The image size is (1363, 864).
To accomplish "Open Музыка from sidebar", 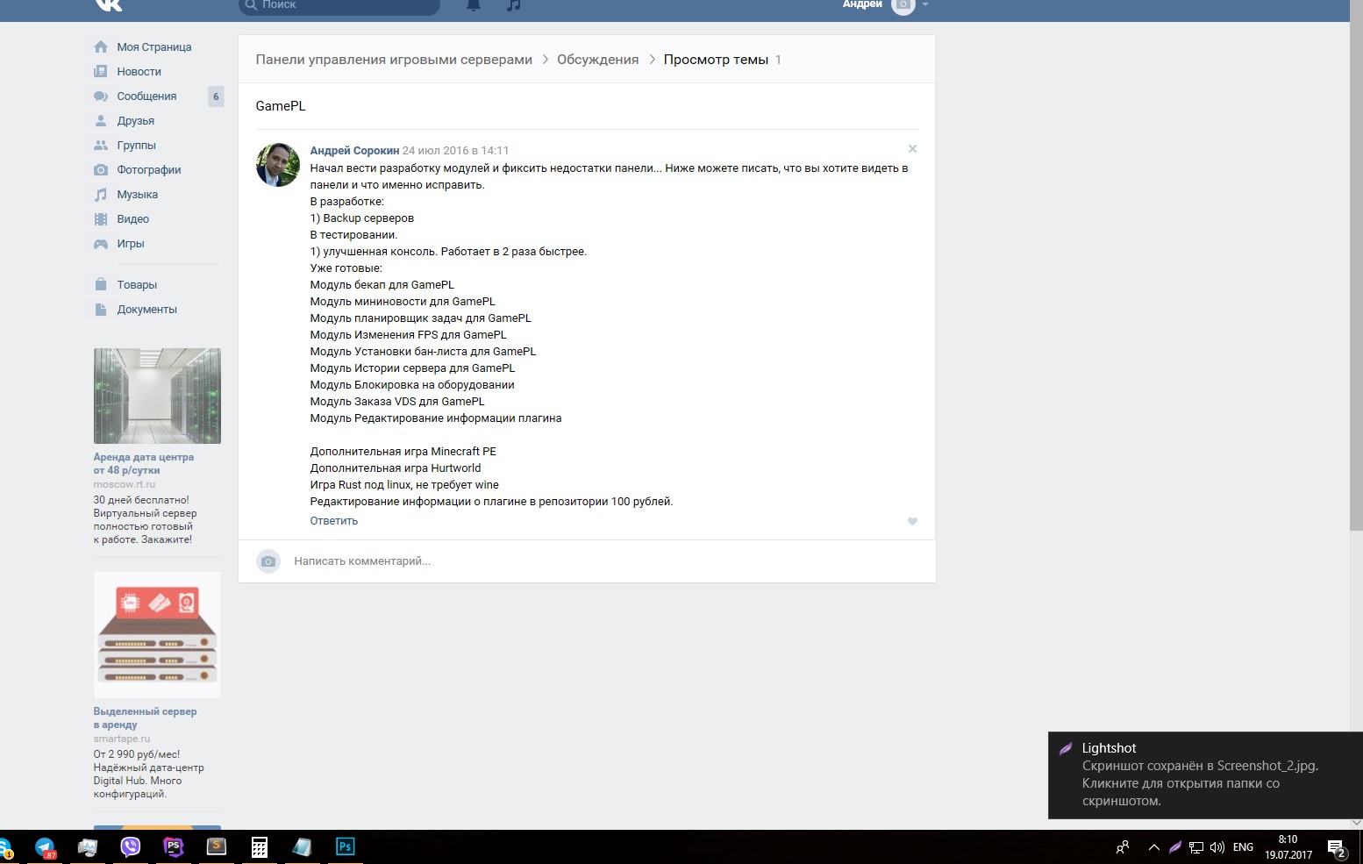I will click(x=138, y=195).
